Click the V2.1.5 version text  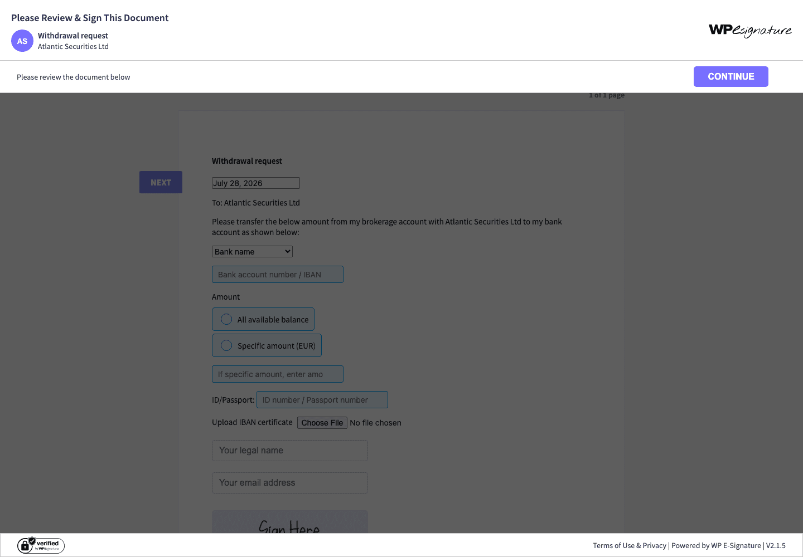776,546
